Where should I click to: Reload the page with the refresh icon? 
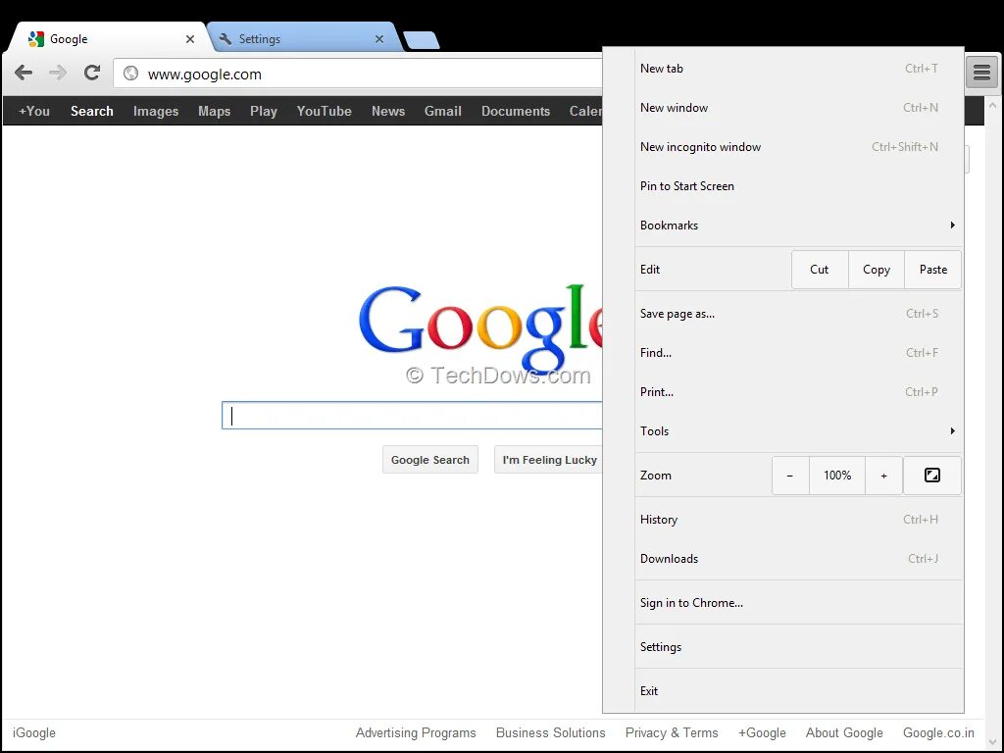point(92,73)
